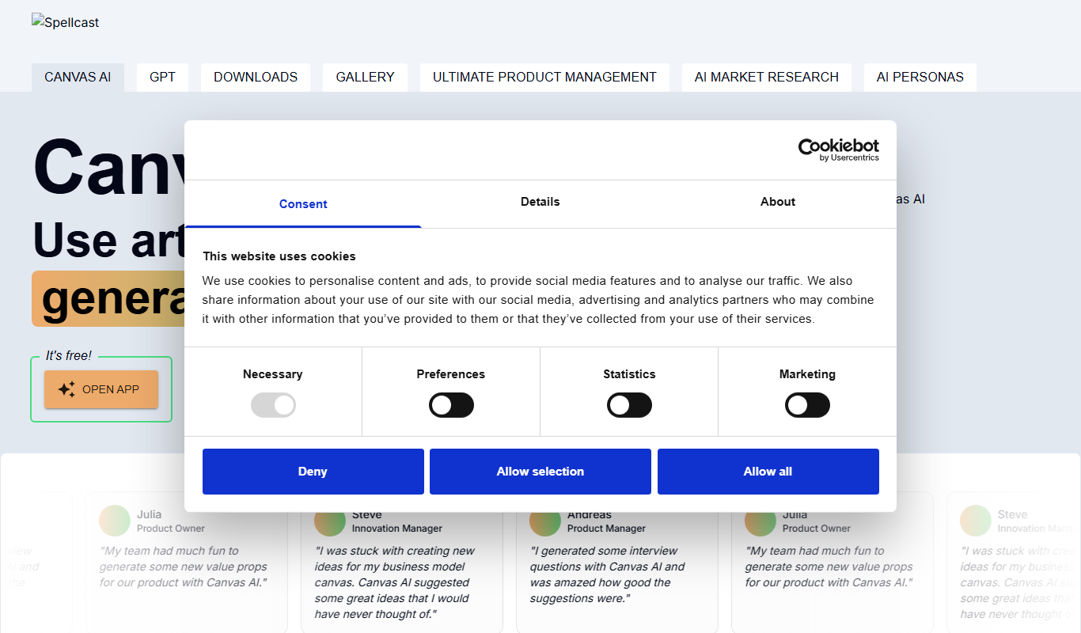
Task: Click Julia's avatar in the left testimonial
Action: click(x=114, y=521)
